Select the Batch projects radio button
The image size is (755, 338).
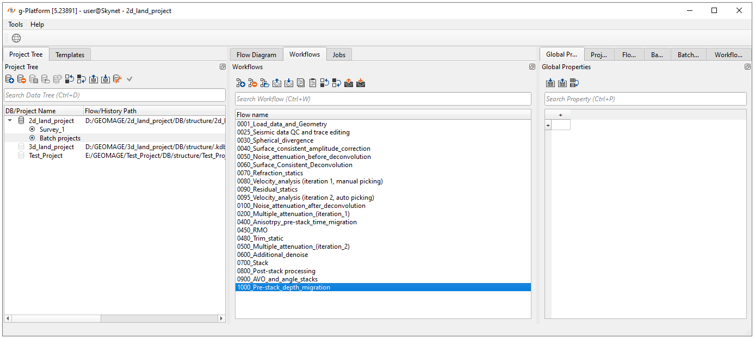click(x=32, y=138)
